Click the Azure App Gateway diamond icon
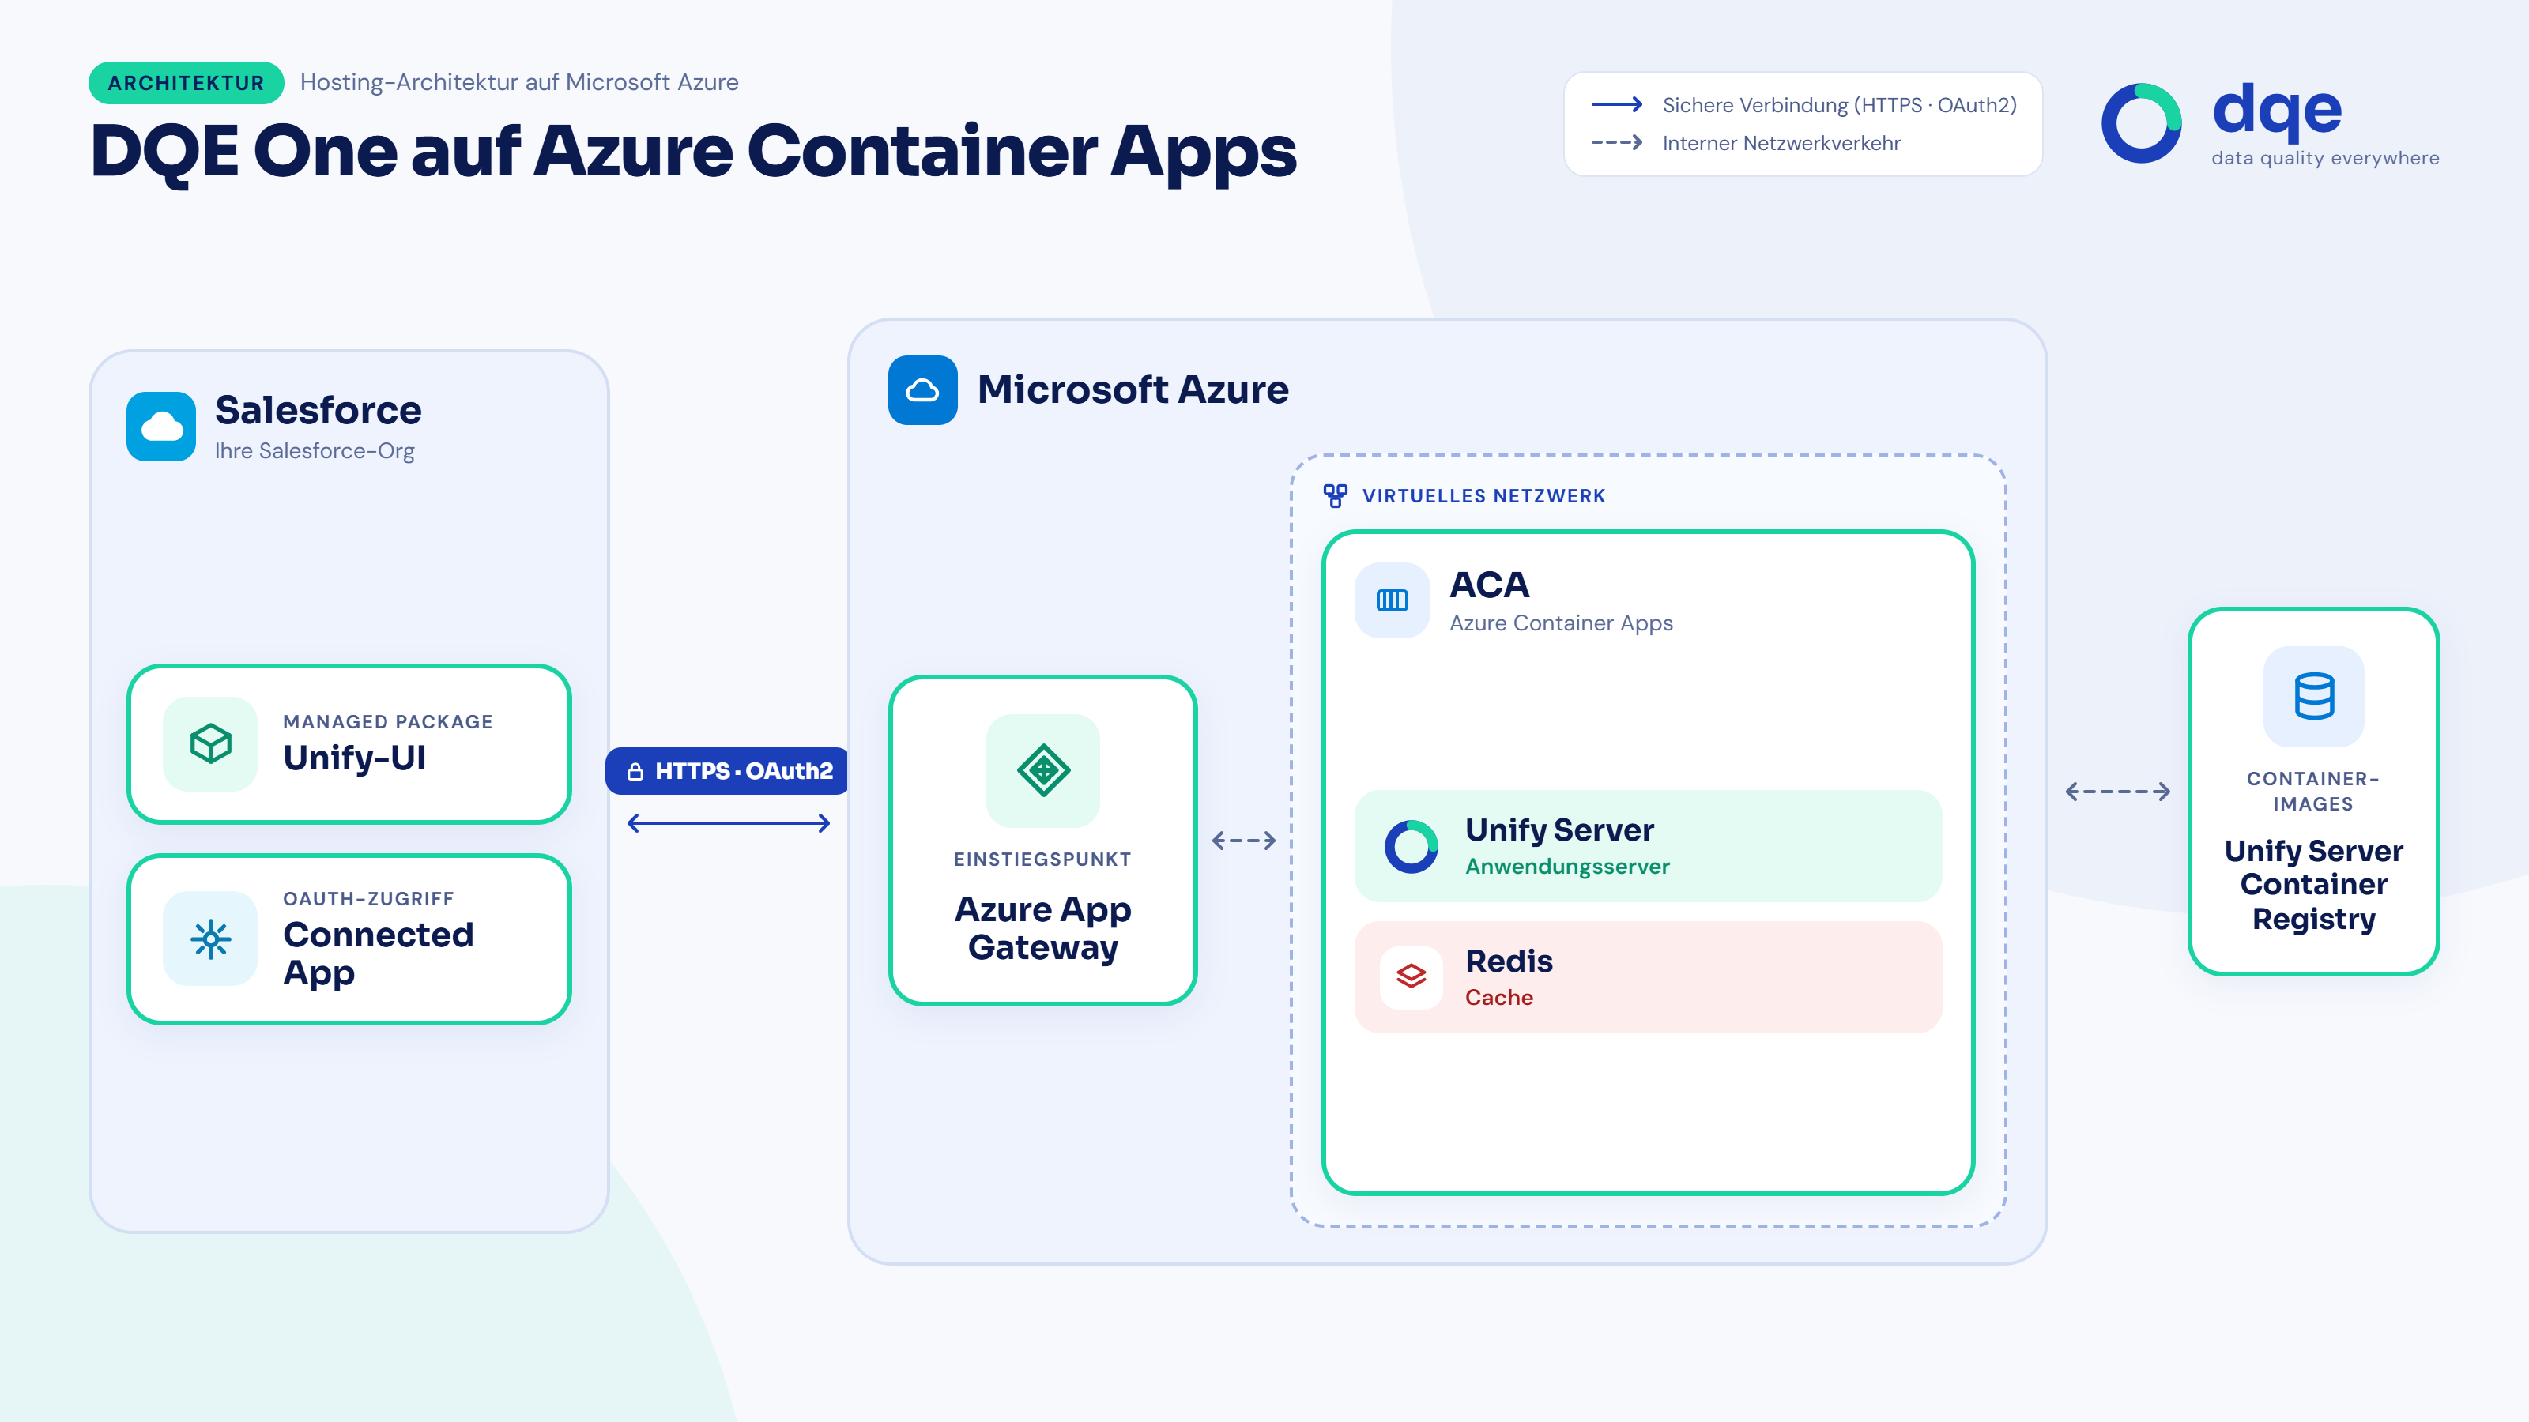 coord(1043,770)
